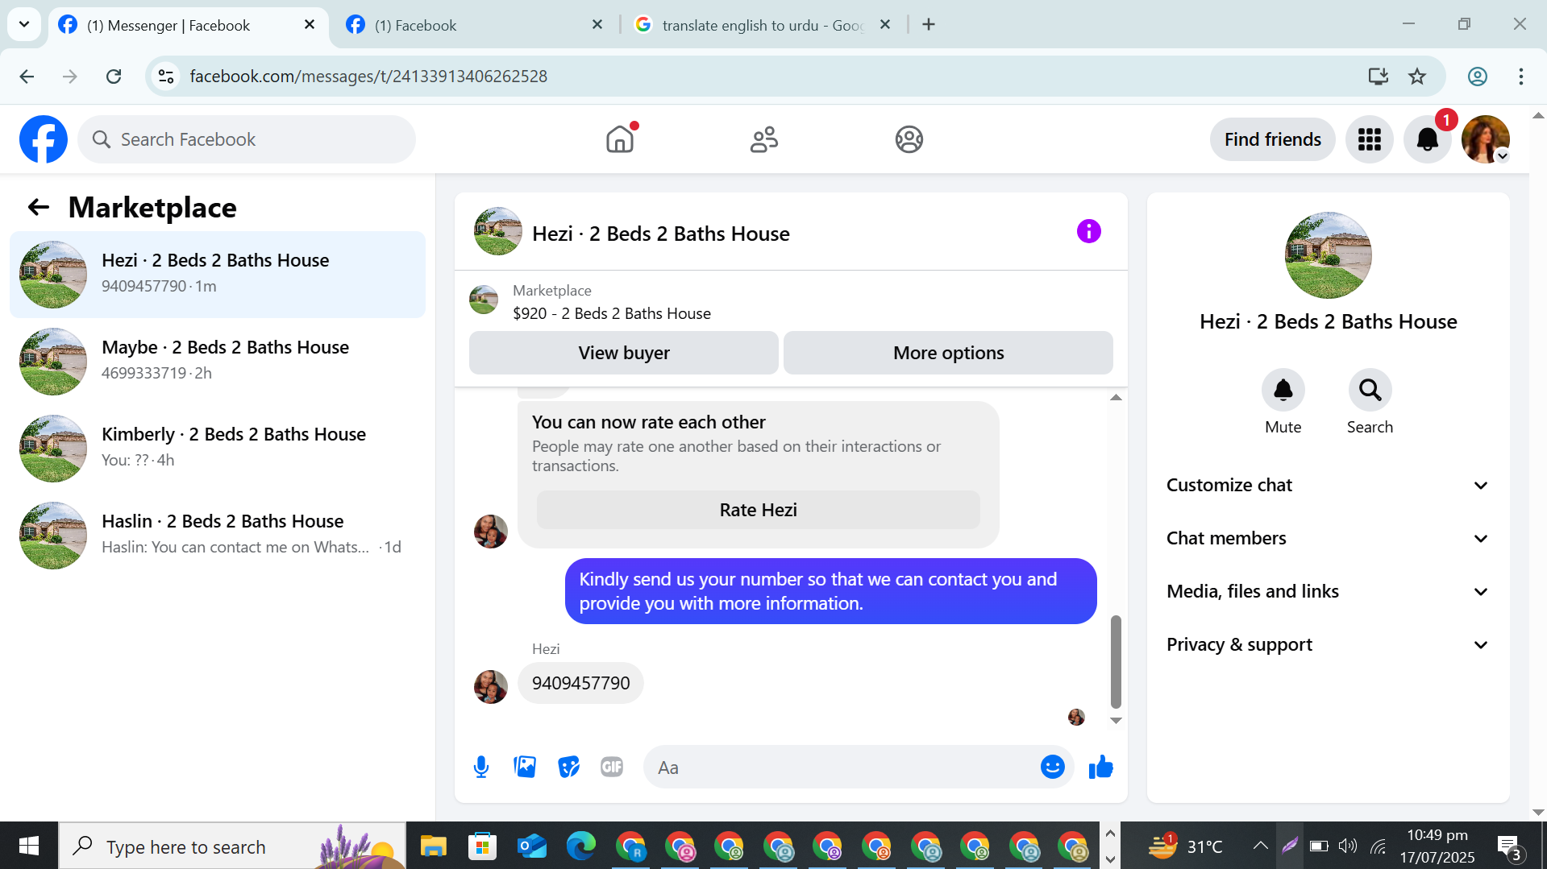Click the listing thumbnail in the right panel

[x=1328, y=255]
